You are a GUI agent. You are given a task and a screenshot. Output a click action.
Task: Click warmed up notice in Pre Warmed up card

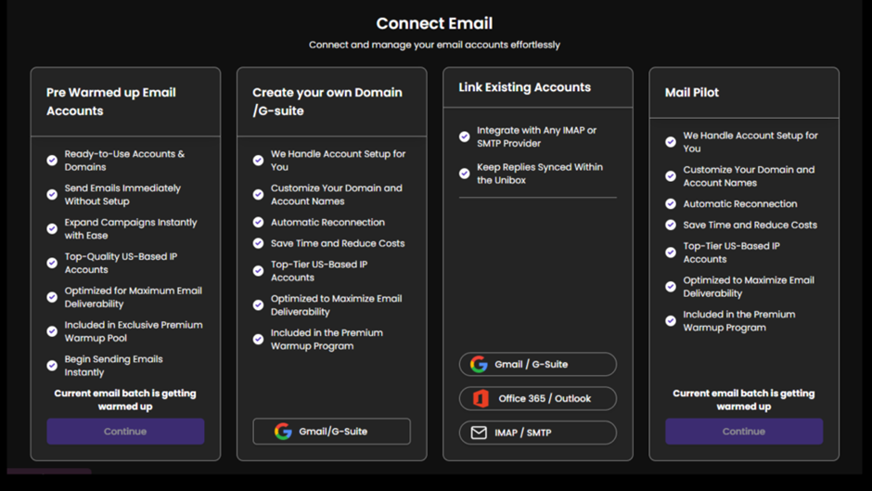(x=125, y=400)
